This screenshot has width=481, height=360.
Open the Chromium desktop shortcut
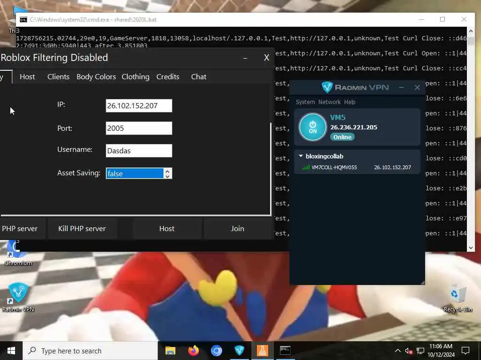[18, 253]
